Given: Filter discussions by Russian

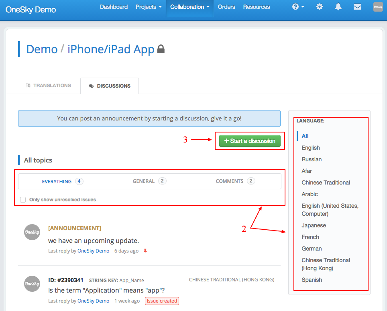Looking at the screenshot, I should 312,159.
